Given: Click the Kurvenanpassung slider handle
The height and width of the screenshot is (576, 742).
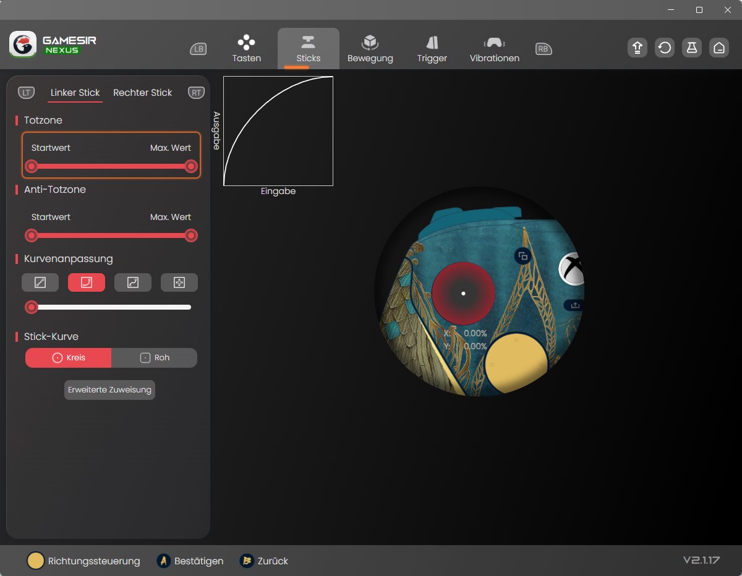Looking at the screenshot, I should click(x=32, y=307).
